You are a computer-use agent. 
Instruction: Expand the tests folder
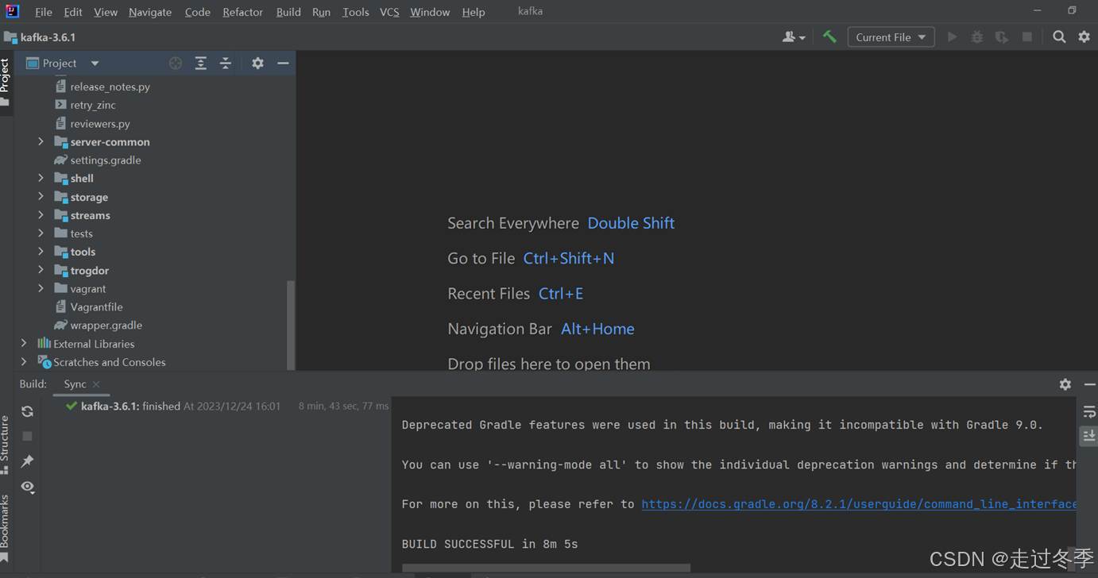pyautogui.click(x=41, y=233)
